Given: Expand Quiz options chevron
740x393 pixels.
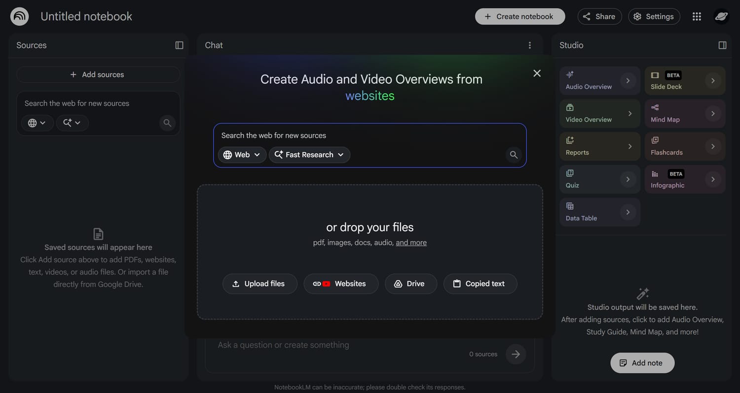Looking at the screenshot, I should point(628,179).
